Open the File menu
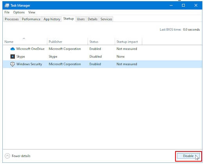 click(x=7, y=13)
